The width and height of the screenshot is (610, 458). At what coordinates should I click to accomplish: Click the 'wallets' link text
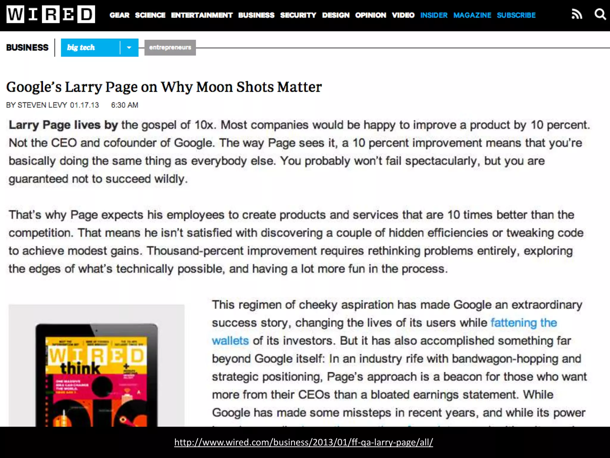point(230,341)
